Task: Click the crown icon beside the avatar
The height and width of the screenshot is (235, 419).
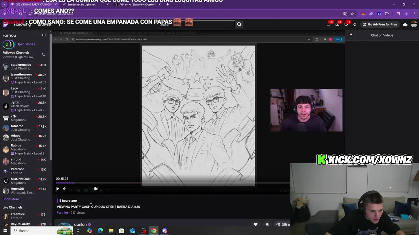Action: pos(405,24)
